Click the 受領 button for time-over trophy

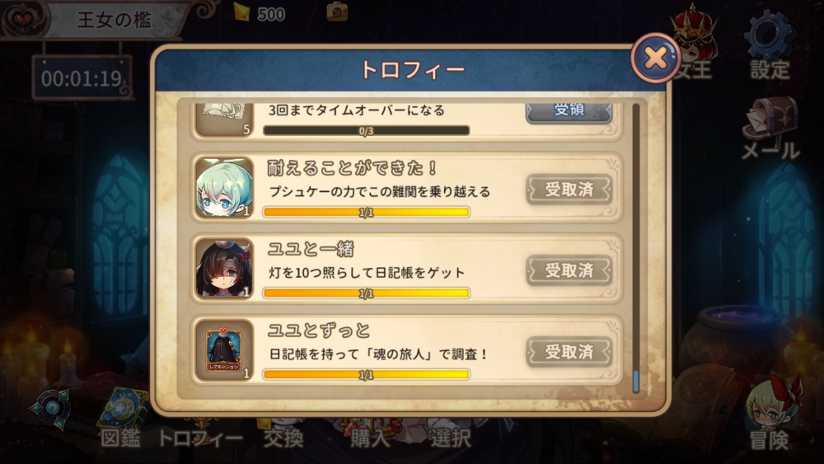pyautogui.click(x=569, y=111)
